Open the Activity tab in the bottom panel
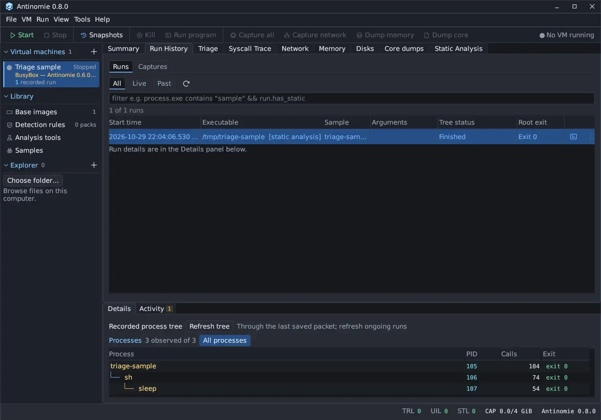 (x=156, y=309)
